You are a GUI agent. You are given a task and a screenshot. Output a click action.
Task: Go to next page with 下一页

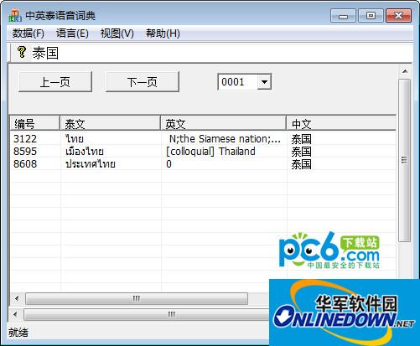coord(143,82)
